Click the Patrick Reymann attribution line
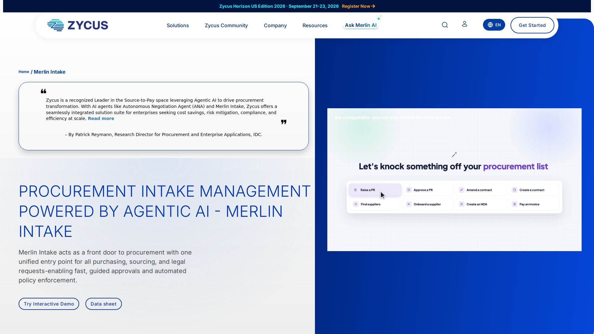Viewport: 594px width, 334px height. click(163, 135)
